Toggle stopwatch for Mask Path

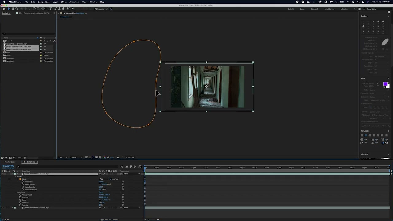coord(23,182)
